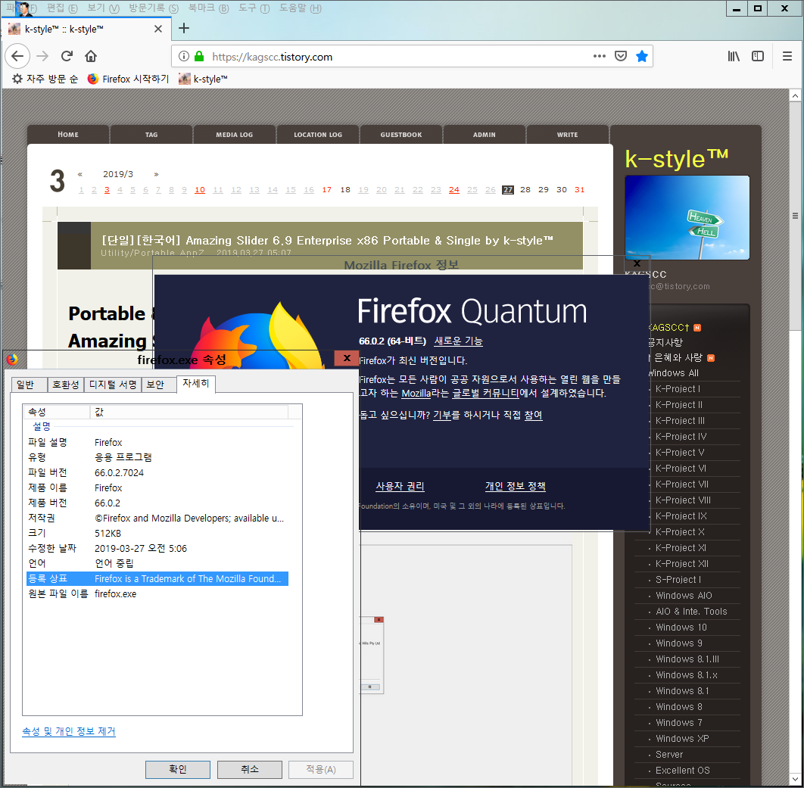Close the k-style browser tab
Screen dimensions: 804x788
pyautogui.click(x=158, y=29)
